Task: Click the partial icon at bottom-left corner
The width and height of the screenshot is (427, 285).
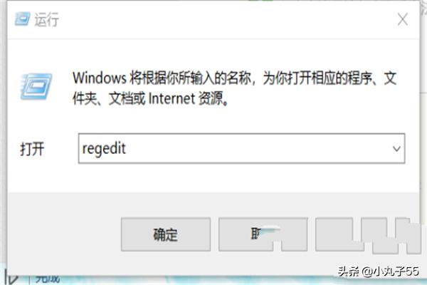Action: [x=11, y=278]
